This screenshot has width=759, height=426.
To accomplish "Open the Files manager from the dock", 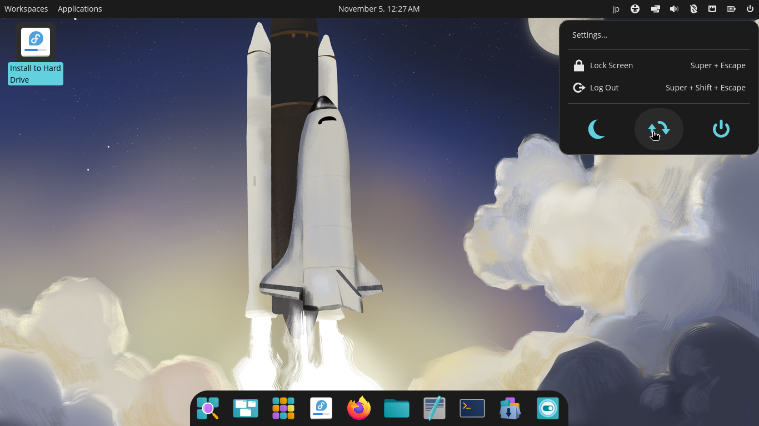I will coord(397,409).
